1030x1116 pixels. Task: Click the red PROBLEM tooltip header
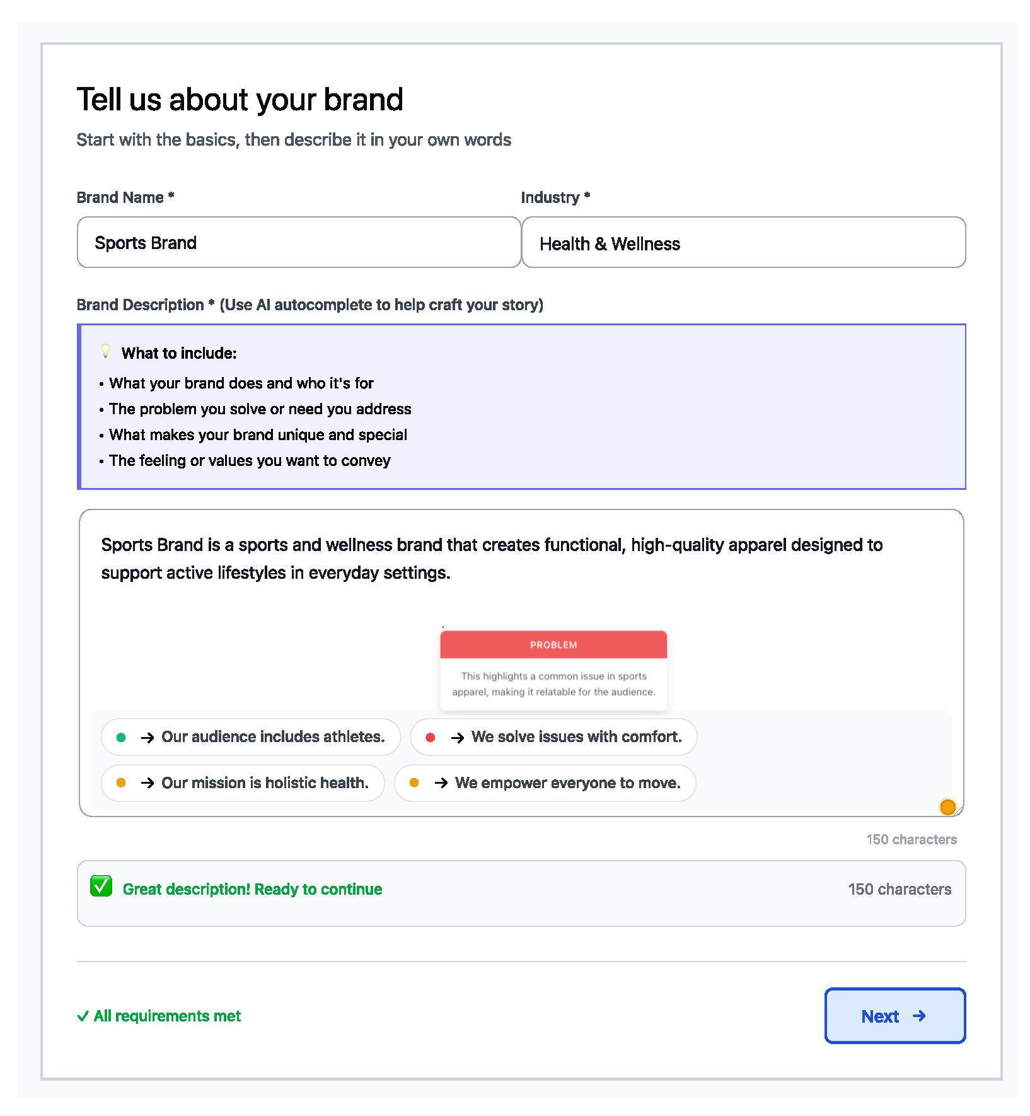(x=553, y=645)
